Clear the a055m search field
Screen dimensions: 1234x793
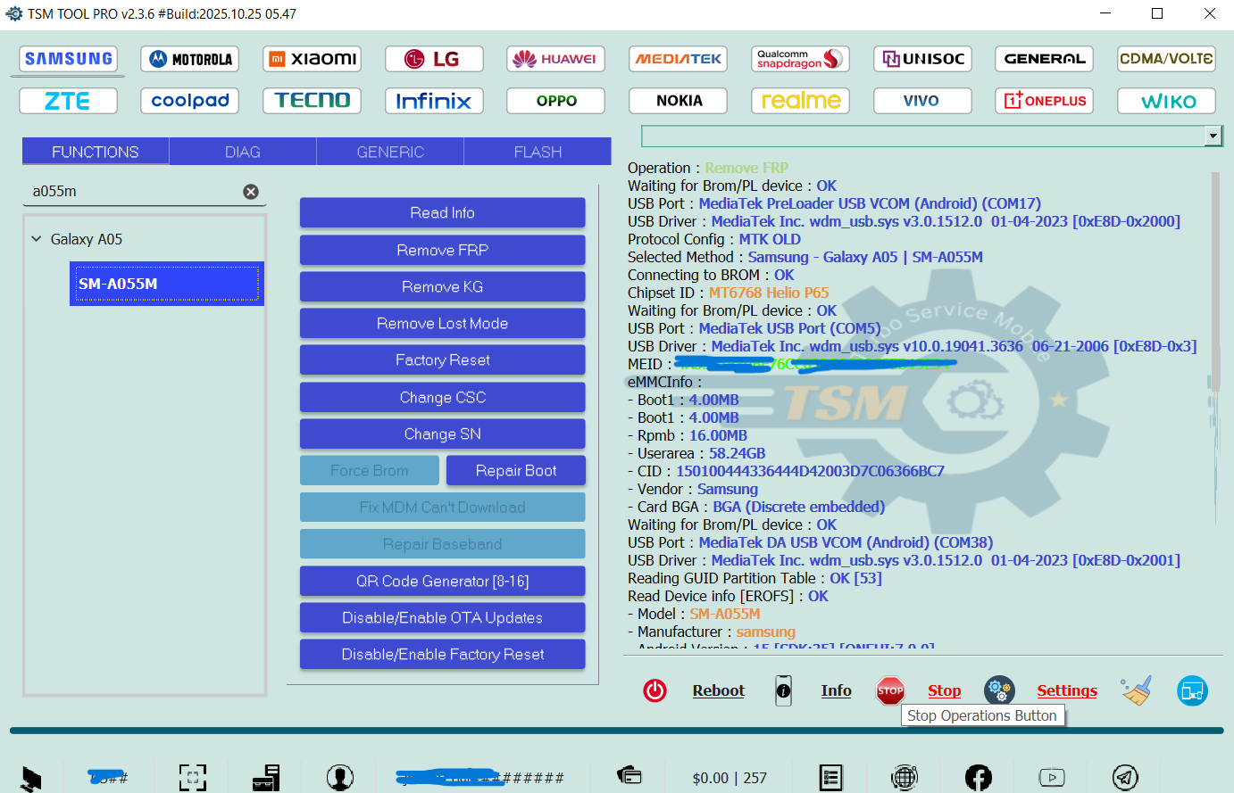(251, 192)
